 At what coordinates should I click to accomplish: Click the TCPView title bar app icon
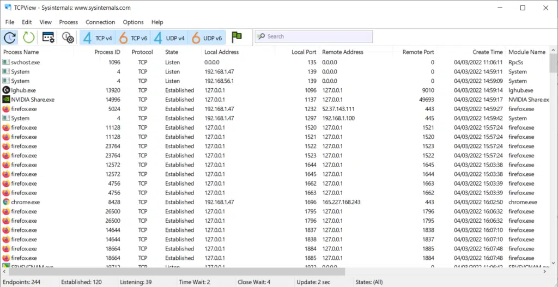click(x=8, y=8)
